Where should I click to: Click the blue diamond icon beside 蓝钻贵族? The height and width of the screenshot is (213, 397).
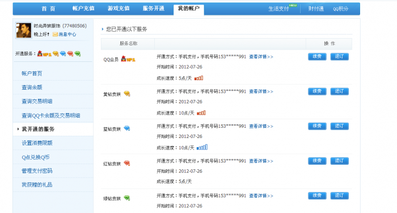point(127,128)
